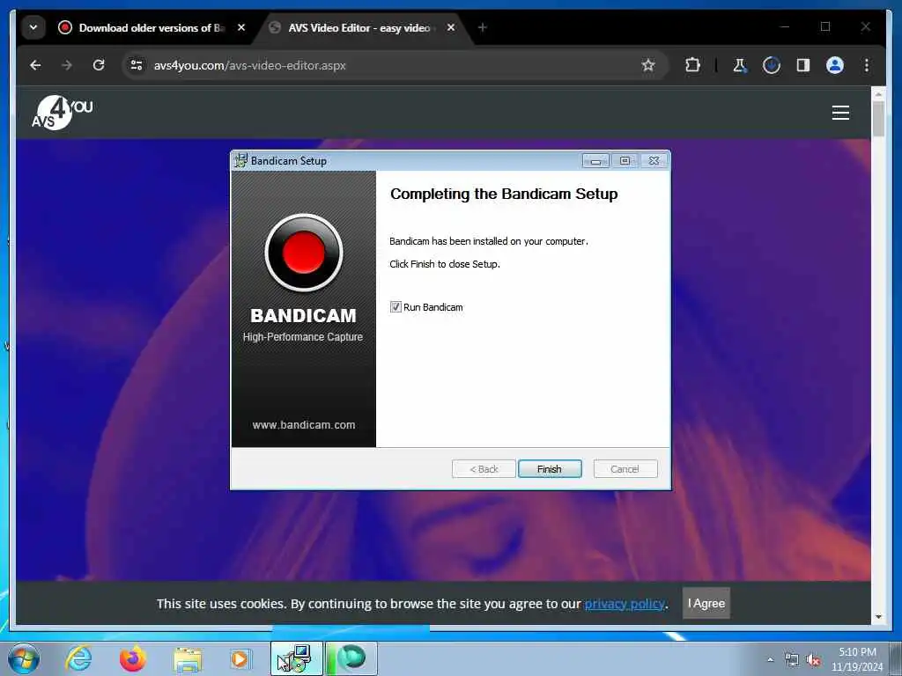Minimize the Bandicam Setup window

596,161
